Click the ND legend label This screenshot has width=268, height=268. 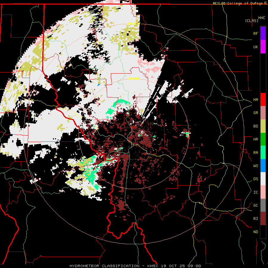coord(255,232)
